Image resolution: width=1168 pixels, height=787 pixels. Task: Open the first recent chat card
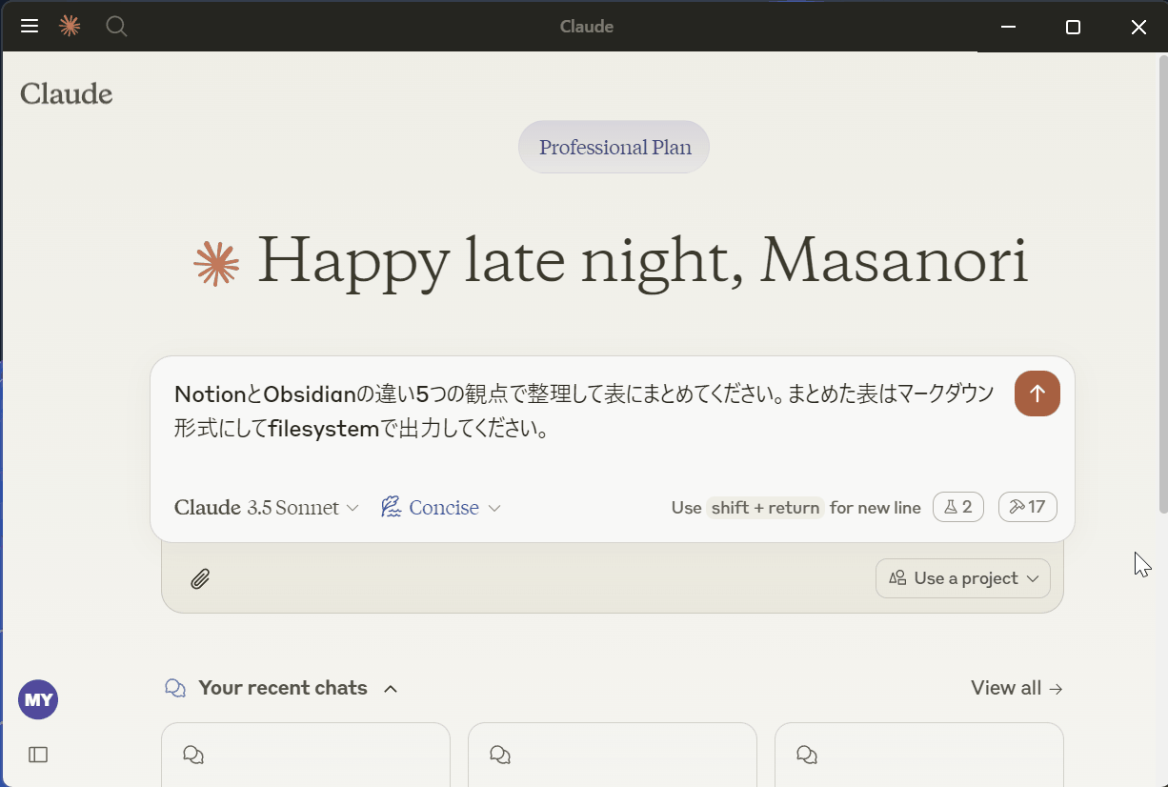tap(306, 755)
